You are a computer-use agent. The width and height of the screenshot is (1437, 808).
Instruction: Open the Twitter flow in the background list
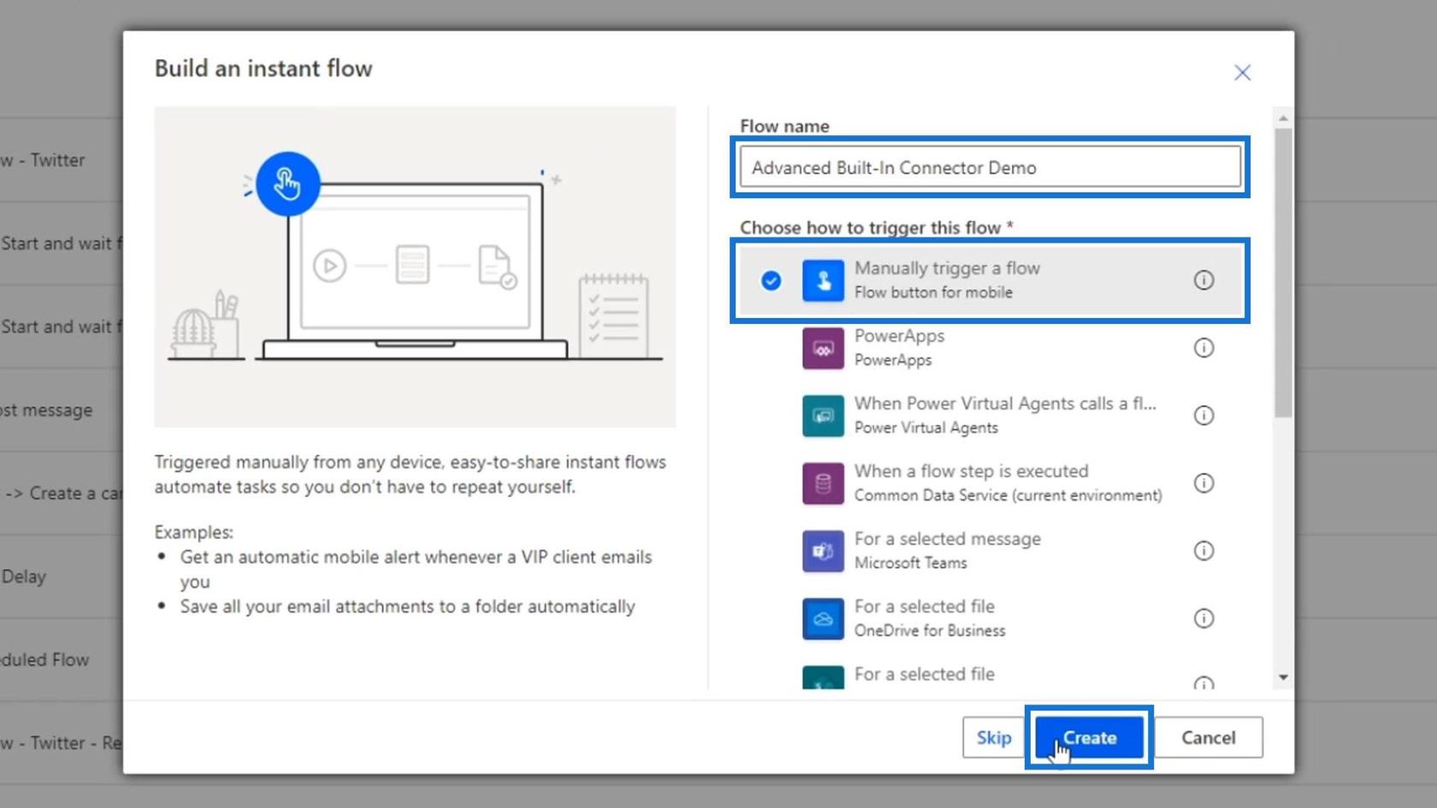coord(43,160)
